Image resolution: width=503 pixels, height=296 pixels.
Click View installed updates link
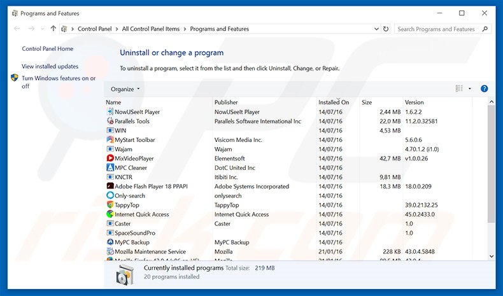[50, 66]
